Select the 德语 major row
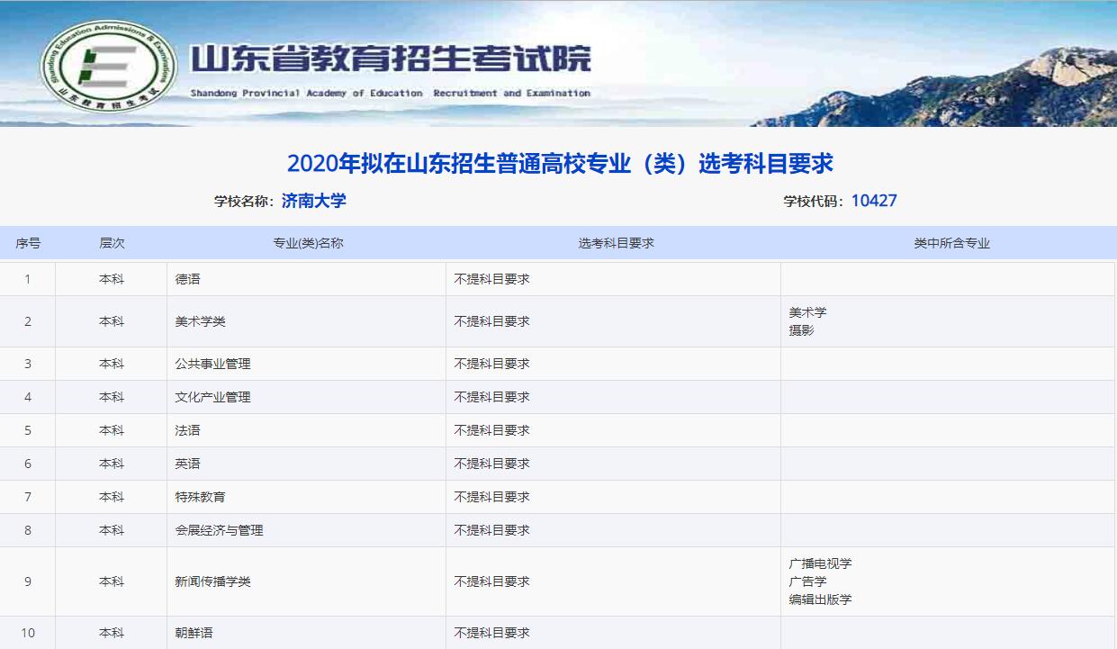Screen dimensions: 1117x649 coord(188,279)
